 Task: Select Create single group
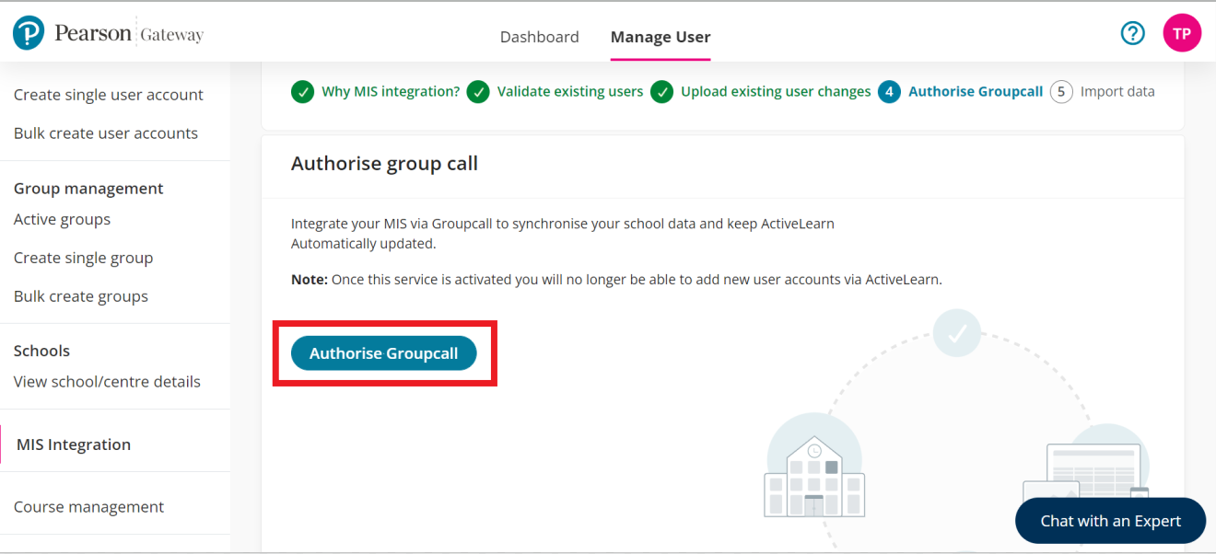coord(83,258)
